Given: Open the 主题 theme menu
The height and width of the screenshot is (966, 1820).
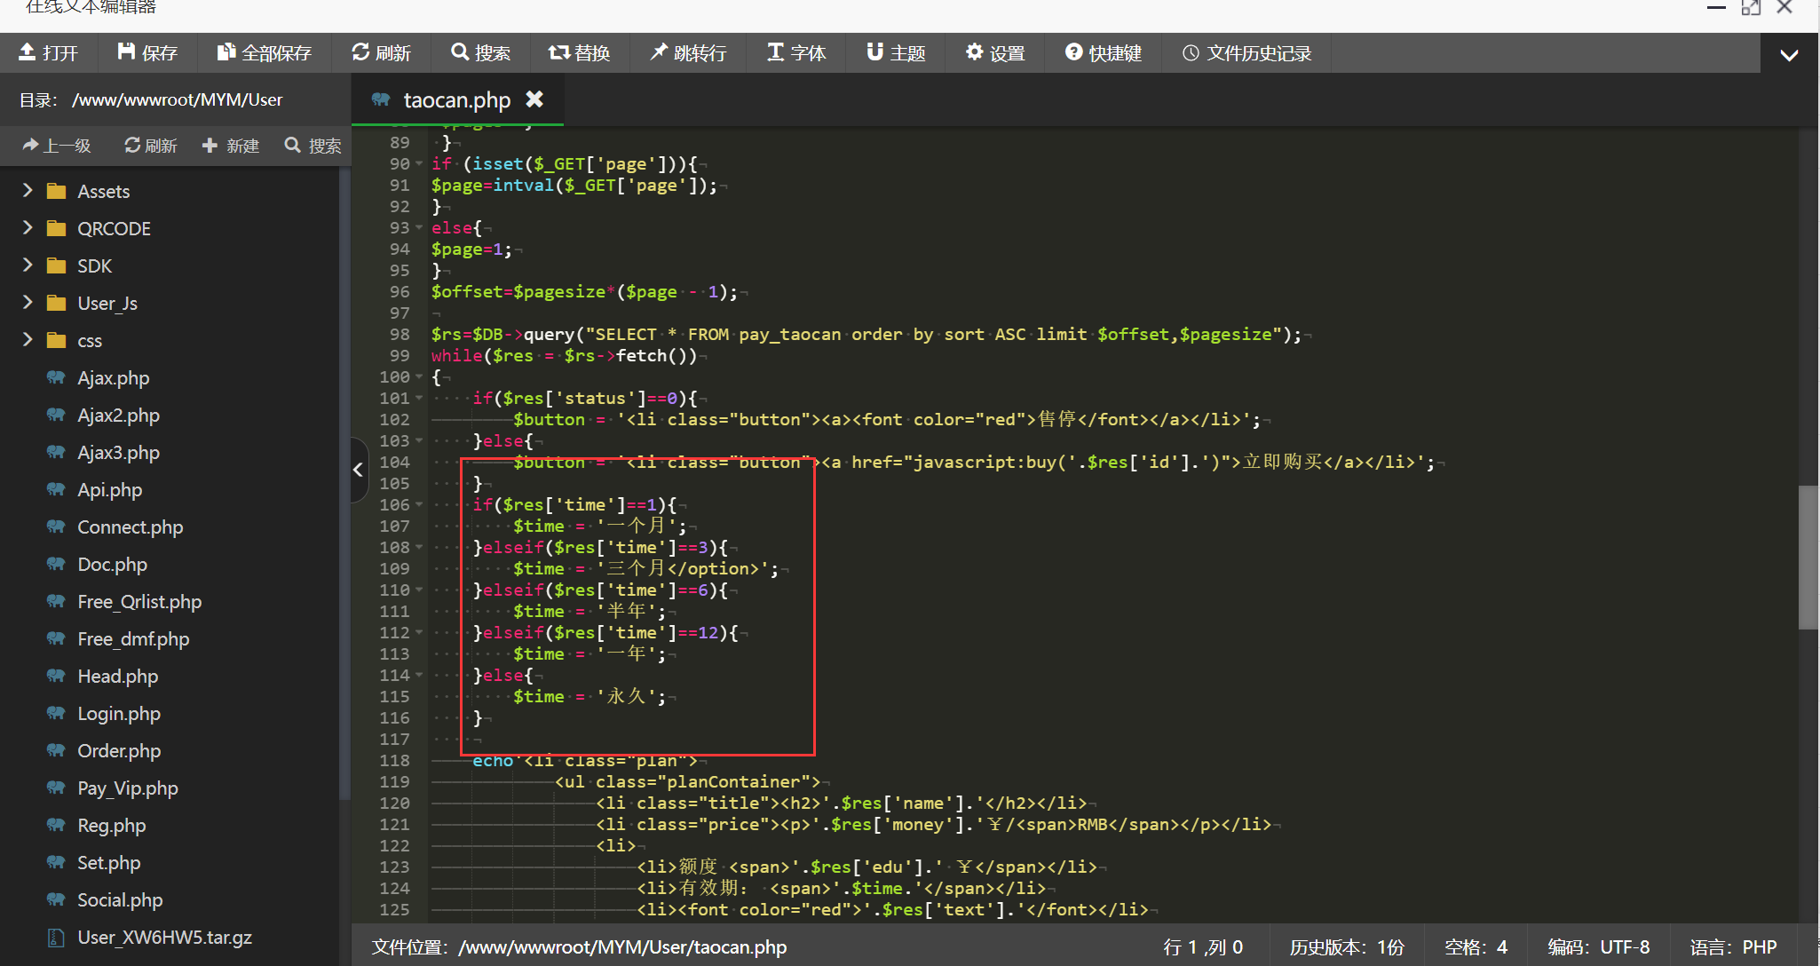Looking at the screenshot, I should pyautogui.click(x=897, y=53).
